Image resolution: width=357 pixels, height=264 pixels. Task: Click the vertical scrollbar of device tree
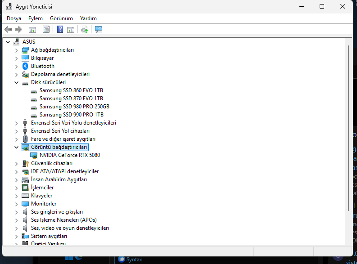click(348, 128)
